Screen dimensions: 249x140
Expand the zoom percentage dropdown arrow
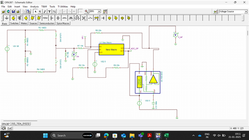[x=99, y=11]
